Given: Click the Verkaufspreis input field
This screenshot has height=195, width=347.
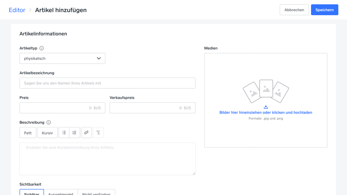Looking at the screenshot, I should 152,108.
